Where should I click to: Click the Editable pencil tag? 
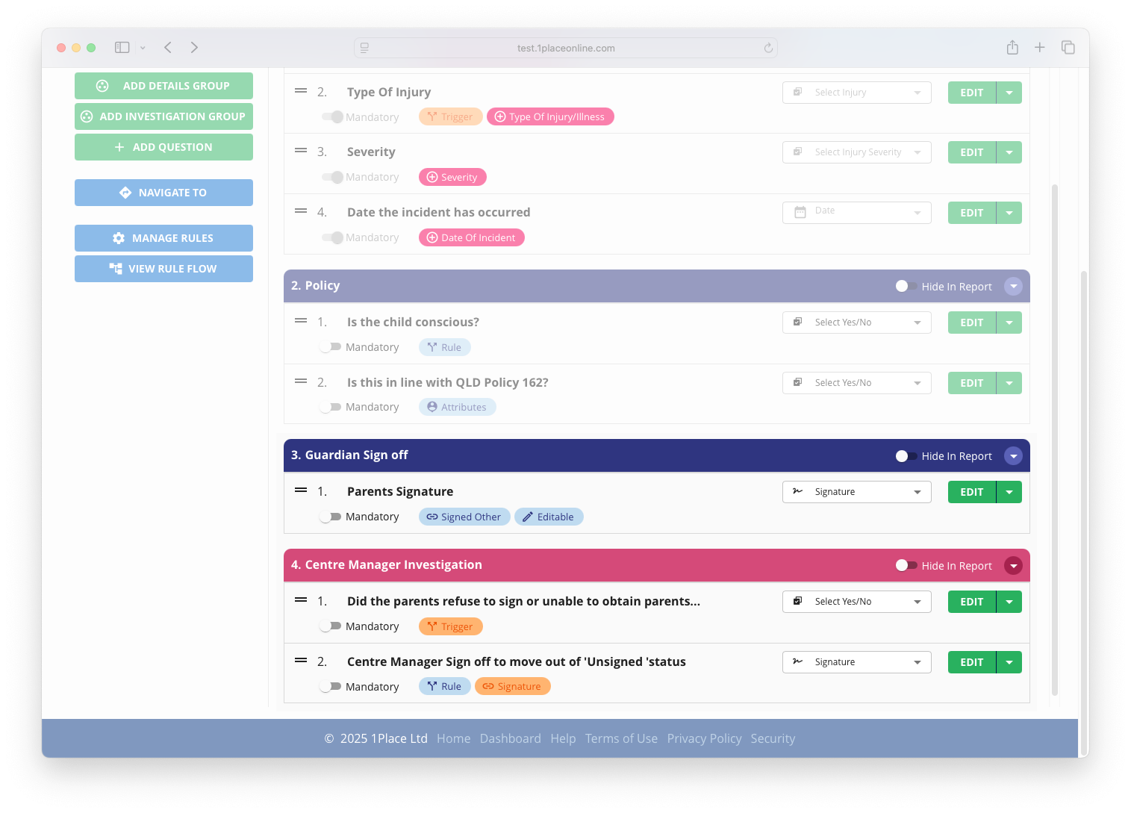click(x=548, y=517)
